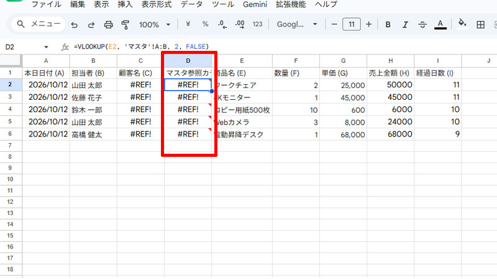497x279 pixels.
Task: Click cell 佐藤 花子
Action: 93,97
